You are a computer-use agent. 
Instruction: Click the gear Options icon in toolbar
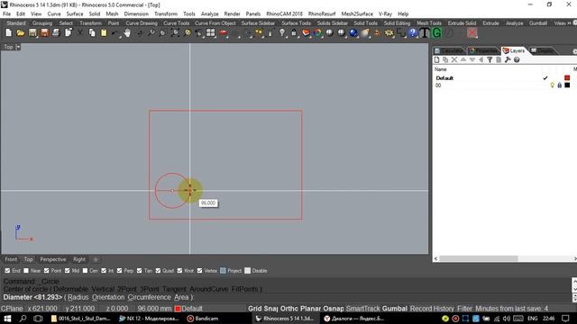tap(389, 33)
